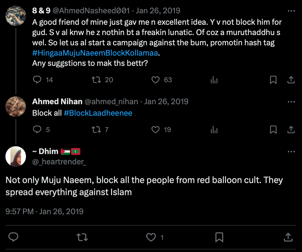302x252 pixels.
Task: Reply to Ahmed Nihan's tweet
Action: pos(37,130)
